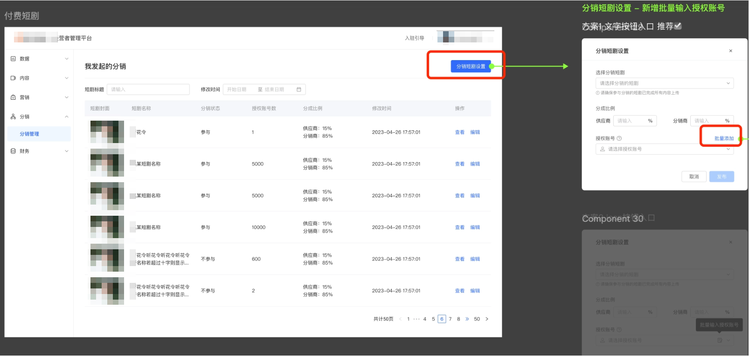Click 授权账号数 column header
The image size is (749, 356).
click(x=264, y=109)
